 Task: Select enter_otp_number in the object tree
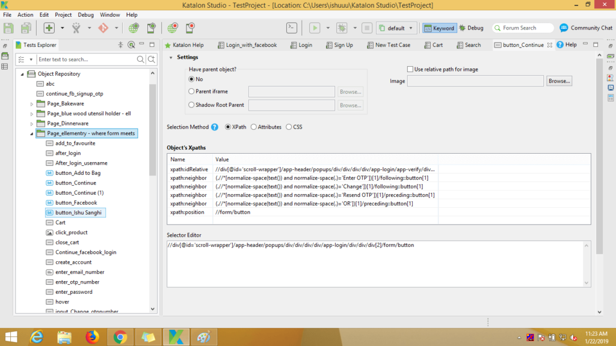(77, 282)
